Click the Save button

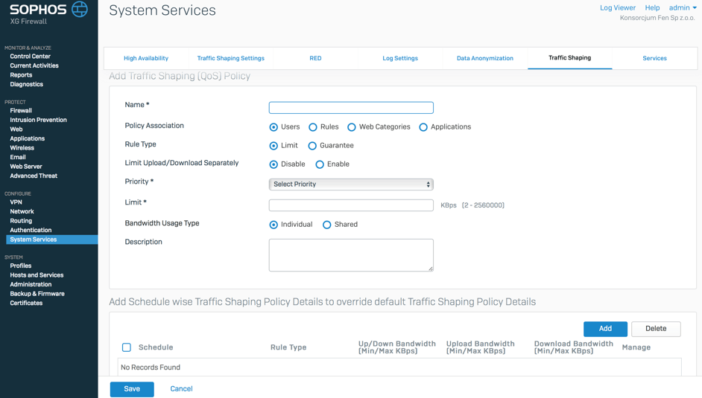(132, 389)
